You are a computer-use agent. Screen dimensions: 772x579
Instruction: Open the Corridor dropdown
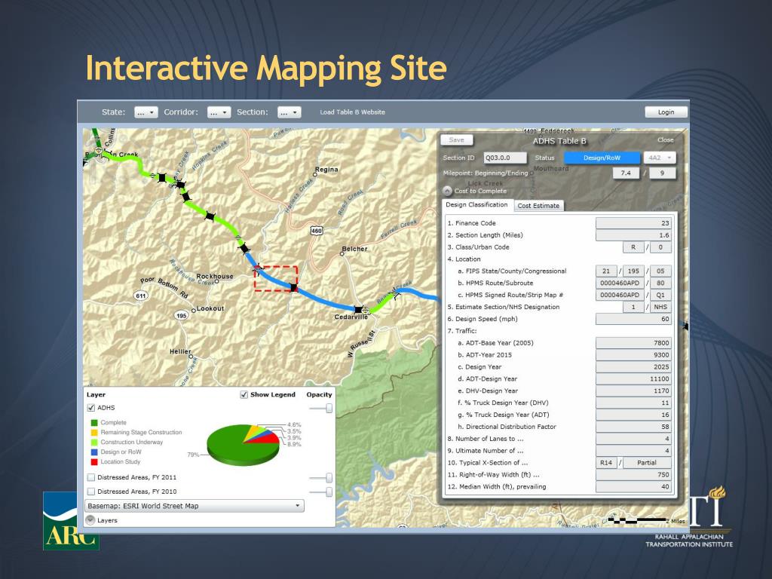[219, 112]
